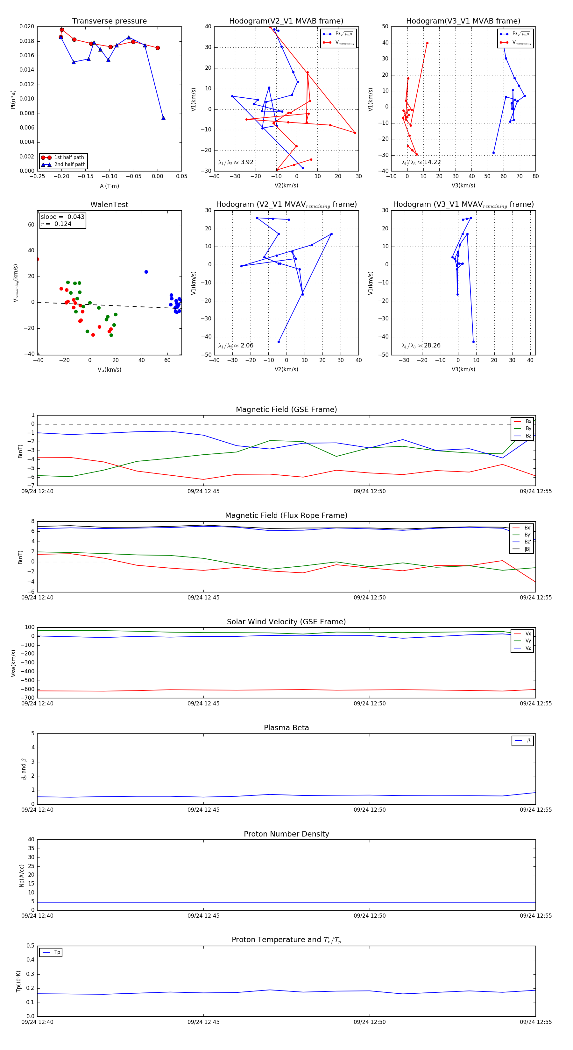Click the '2nd half path' legend entry
The image size is (573, 1050).
coord(63,165)
